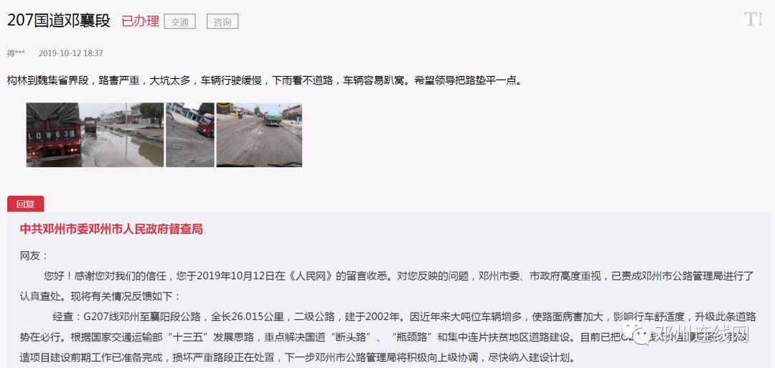Image resolution: width=775 pixels, height=368 pixels.
Task: Click the poster username 得***
Action: (16, 53)
